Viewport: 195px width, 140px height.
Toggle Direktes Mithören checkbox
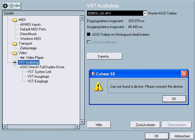pos(89,42)
